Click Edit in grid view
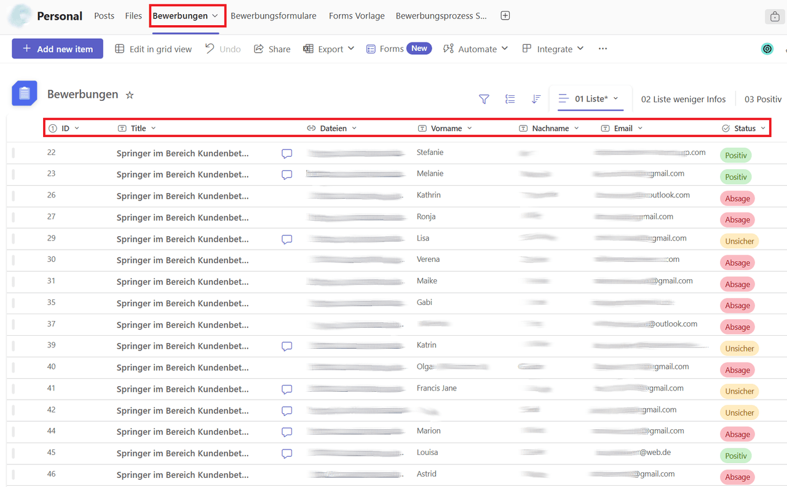The width and height of the screenshot is (787, 487). 154,49
